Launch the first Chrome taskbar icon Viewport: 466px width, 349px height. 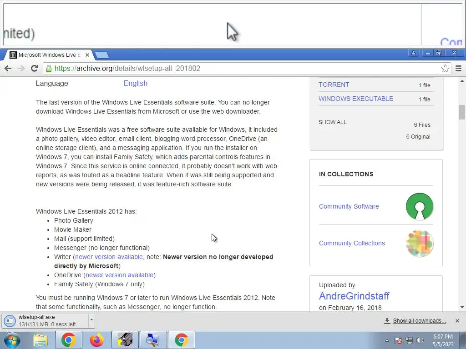point(68,340)
